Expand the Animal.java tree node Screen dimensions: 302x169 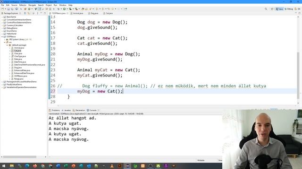click(9, 48)
